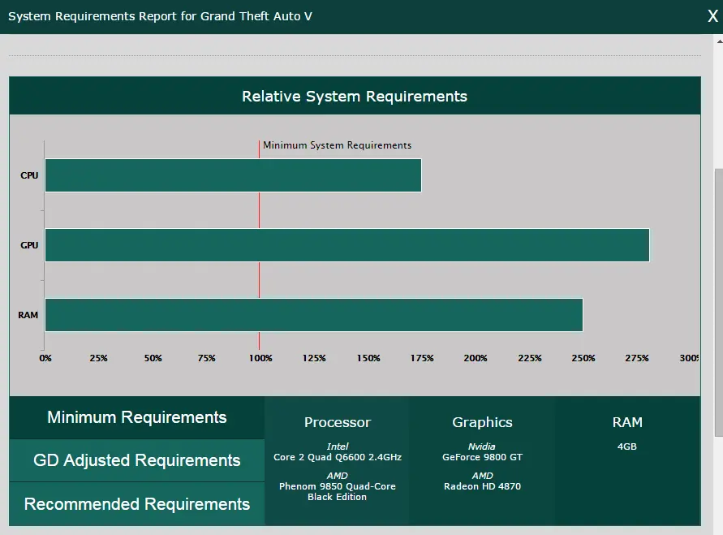Click the Intel label under Processor

338,447
